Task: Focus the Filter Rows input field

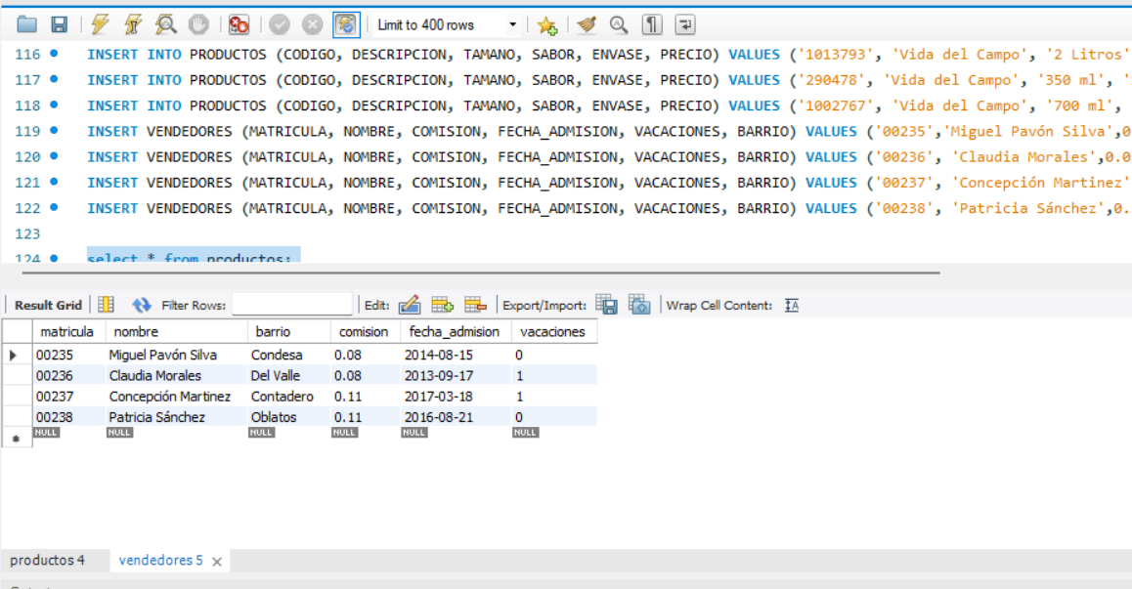Action: (x=291, y=305)
